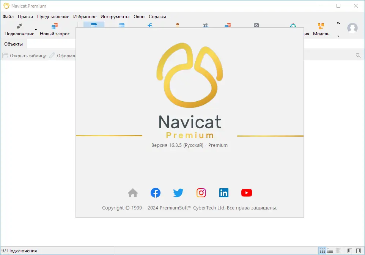This screenshot has height=255, width=365.
Task: Switch to list view in status bar
Action: point(330,251)
